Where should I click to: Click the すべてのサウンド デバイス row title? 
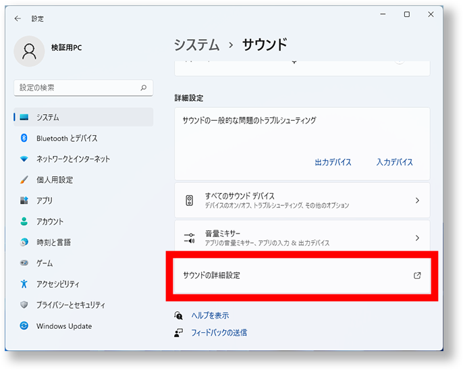point(240,196)
